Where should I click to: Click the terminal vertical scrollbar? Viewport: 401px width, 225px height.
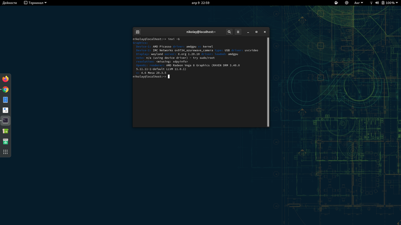point(268,82)
